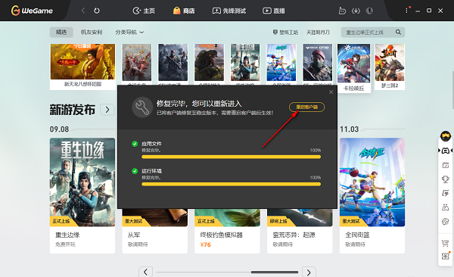This screenshot has height=277, width=454.
Task: Open the 主页 home tab
Action: tap(144, 11)
